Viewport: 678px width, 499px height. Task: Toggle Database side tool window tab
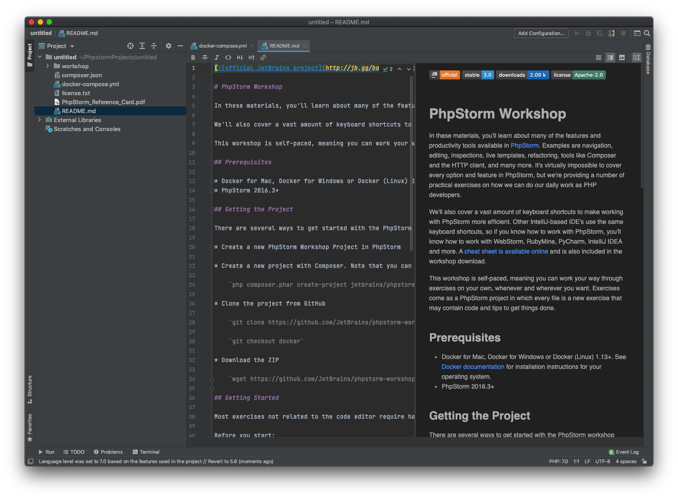pyautogui.click(x=648, y=59)
